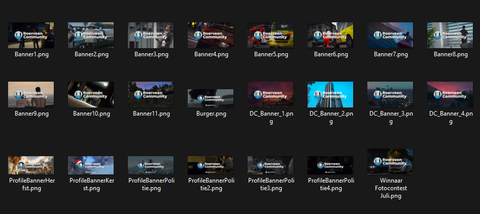480x214 pixels.
Task: Pick the Banner10.png image file
Action: [91, 95]
